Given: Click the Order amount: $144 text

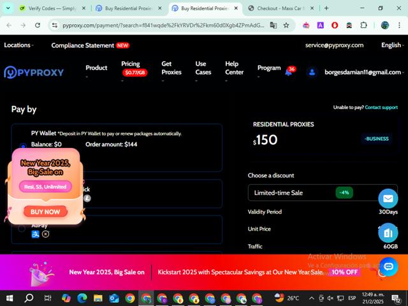Looking at the screenshot, I should pyautogui.click(x=111, y=144).
